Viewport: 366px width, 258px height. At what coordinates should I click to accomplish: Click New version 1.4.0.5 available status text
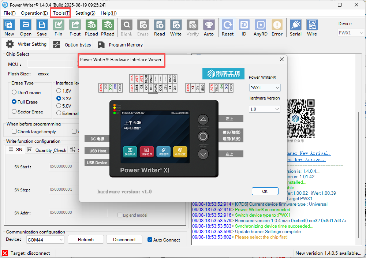coord(328,253)
